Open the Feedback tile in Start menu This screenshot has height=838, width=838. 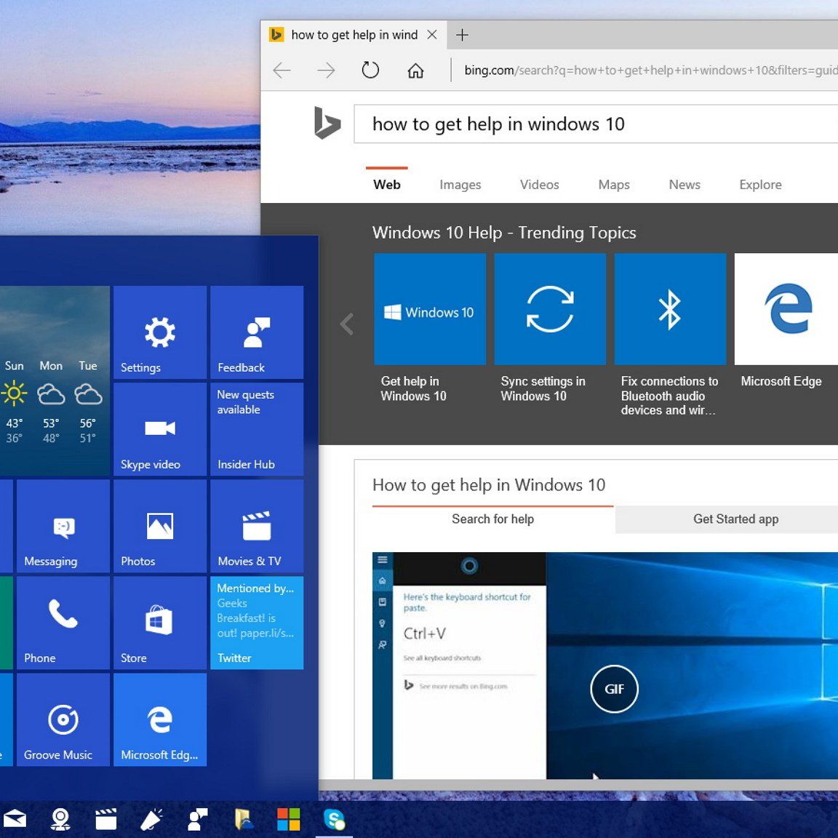tap(257, 332)
